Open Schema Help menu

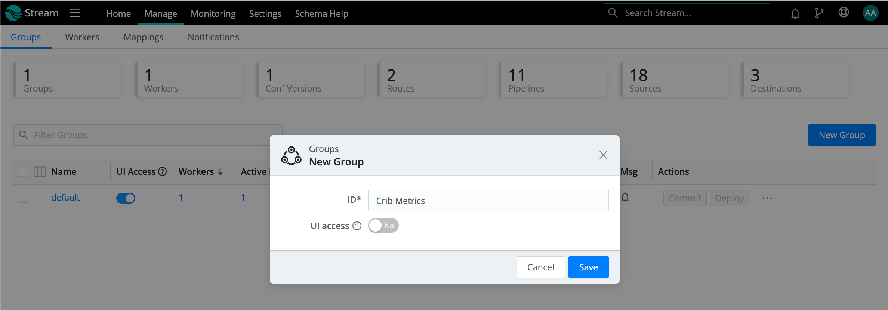tap(321, 13)
